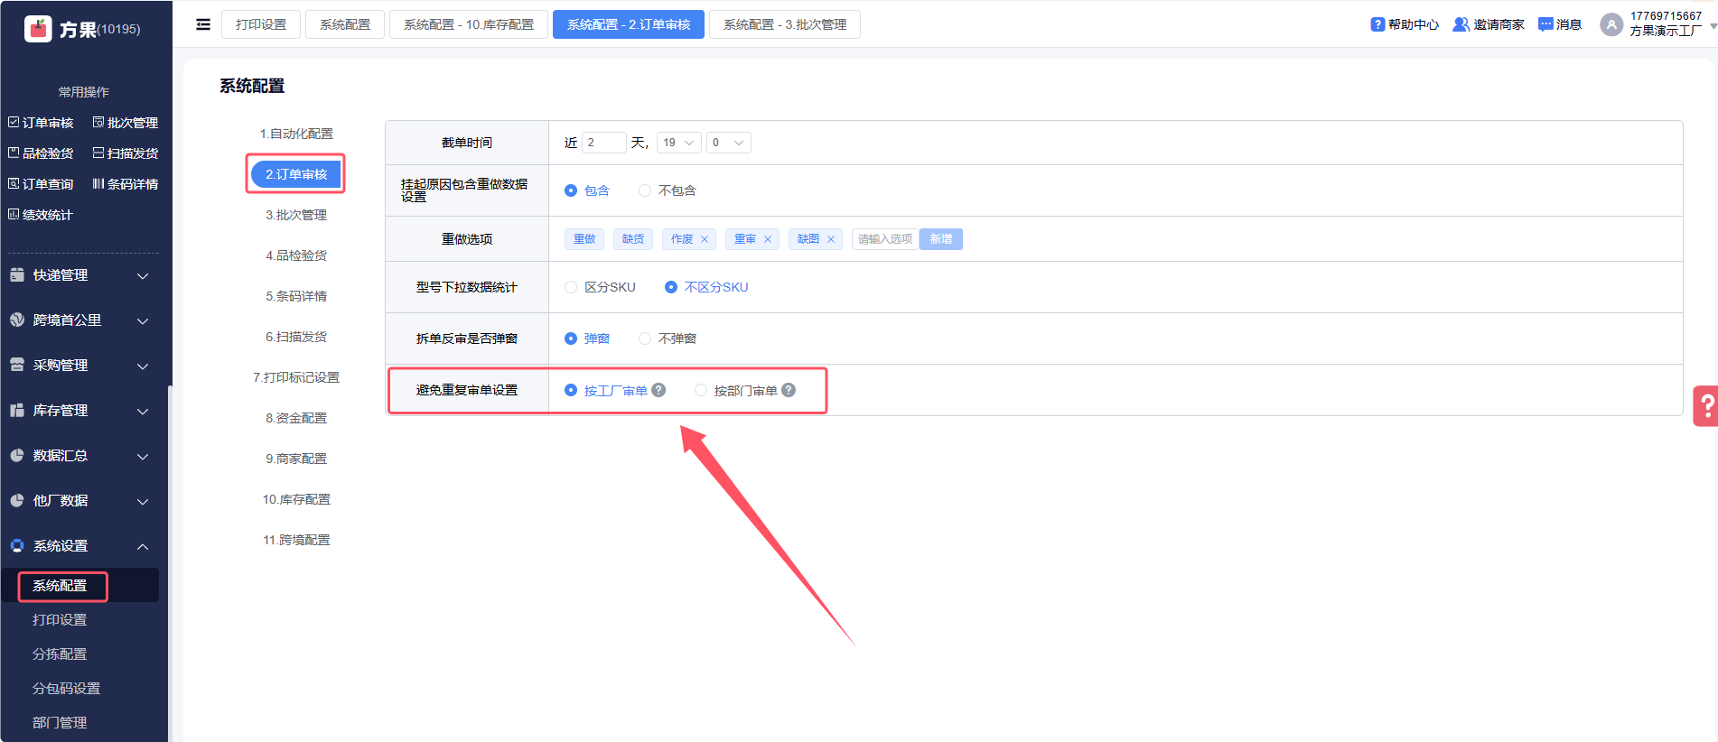Click the 数据汇总 sidebar icon
This screenshot has width=1718, height=742.
[17, 456]
